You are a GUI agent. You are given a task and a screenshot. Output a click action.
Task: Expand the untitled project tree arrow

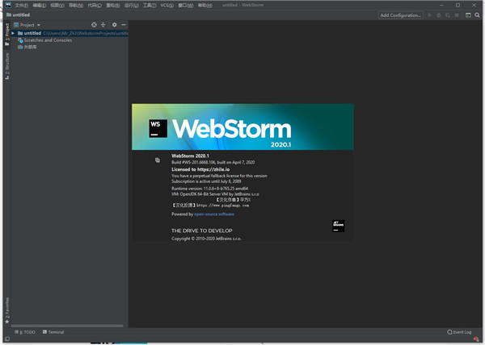(x=13, y=33)
